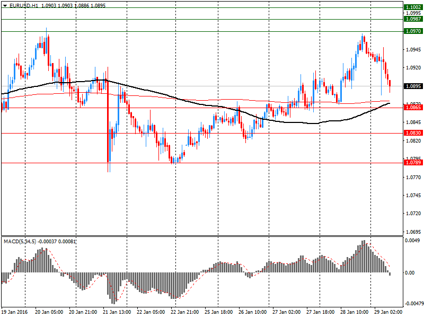Click the 20 Jan 21:00 time label
The image size is (424, 318).
[83, 312]
